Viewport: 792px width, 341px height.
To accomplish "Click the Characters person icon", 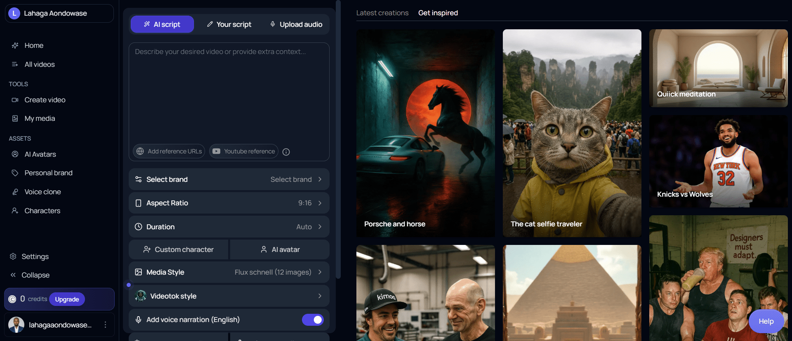I will (15, 211).
